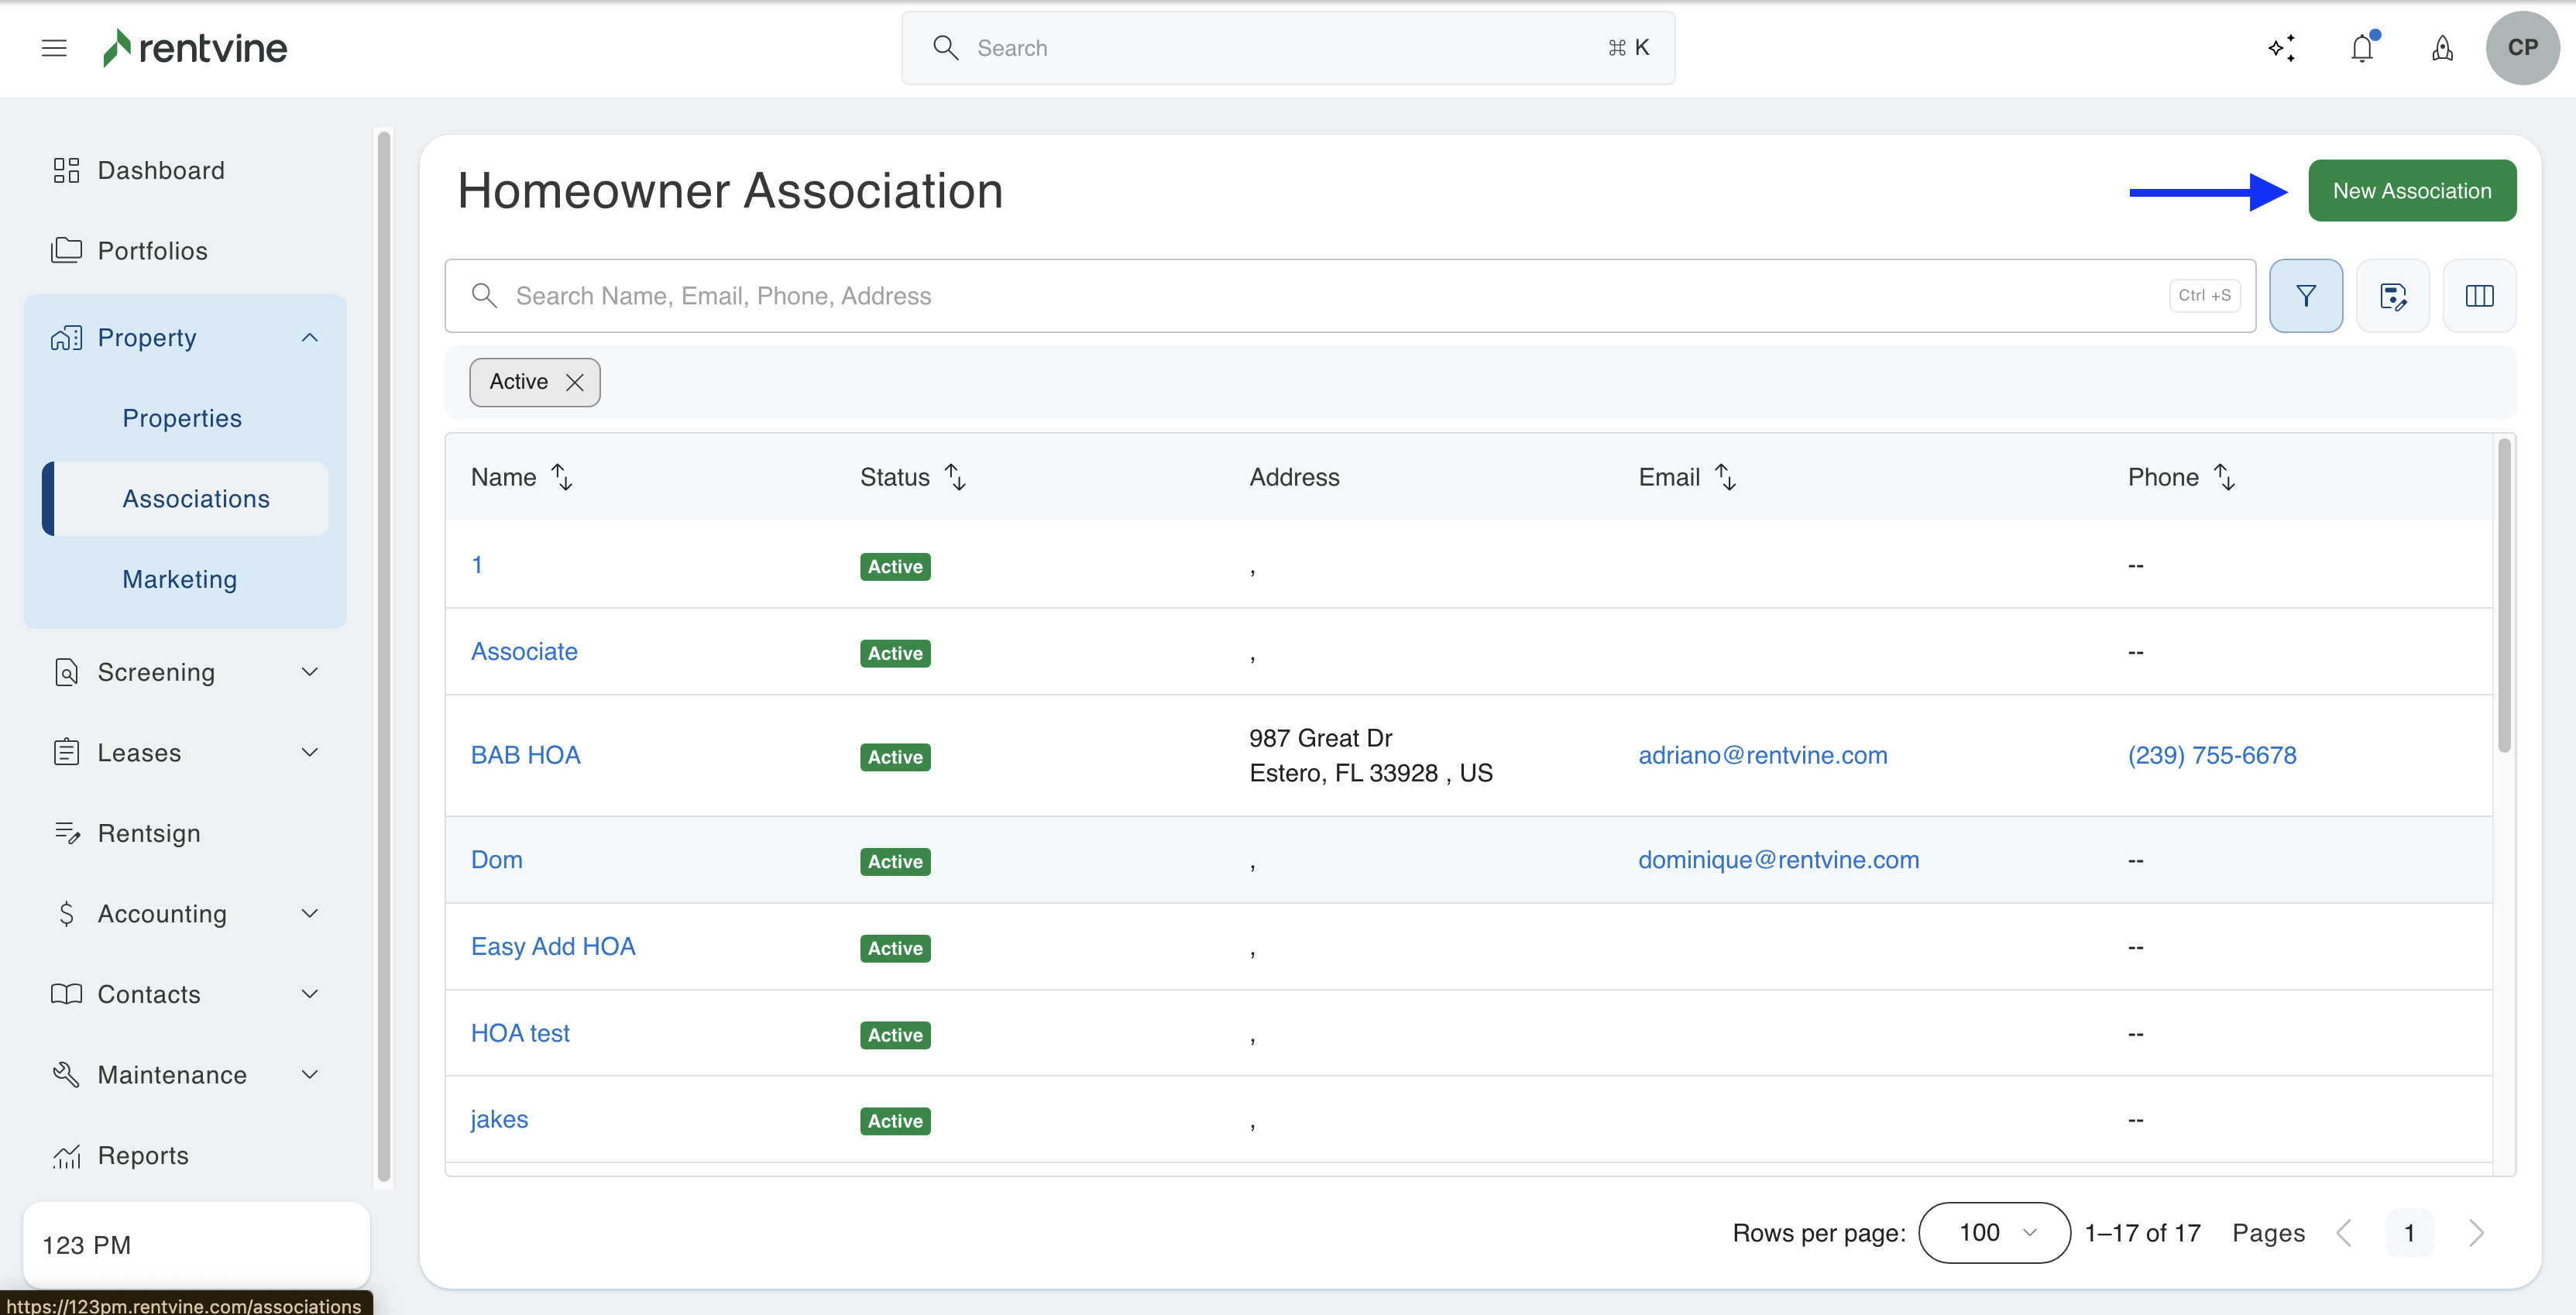Open the Marketing sidebar item
The width and height of the screenshot is (2576, 1315).
click(180, 579)
